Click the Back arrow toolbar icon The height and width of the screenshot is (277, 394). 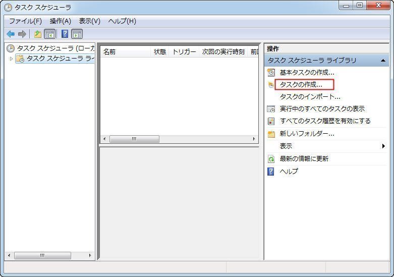click(x=11, y=34)
